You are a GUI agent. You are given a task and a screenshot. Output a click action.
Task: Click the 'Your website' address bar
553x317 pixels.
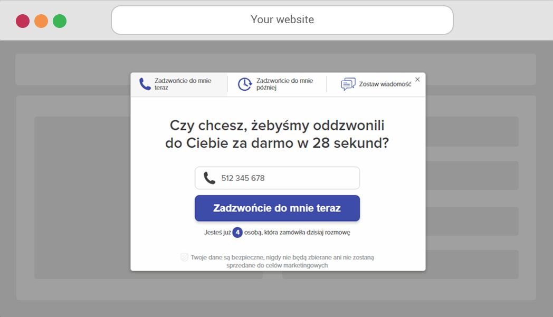tap(282, 20)
